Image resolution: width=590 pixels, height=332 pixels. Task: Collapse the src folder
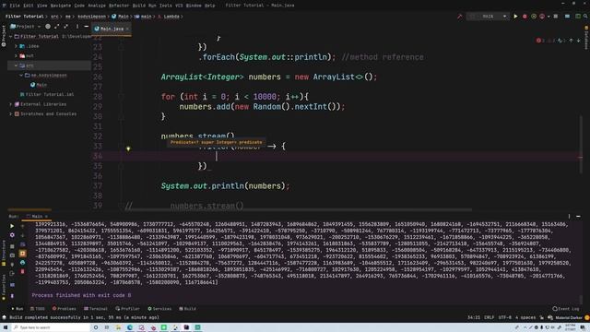pos(17,65)
